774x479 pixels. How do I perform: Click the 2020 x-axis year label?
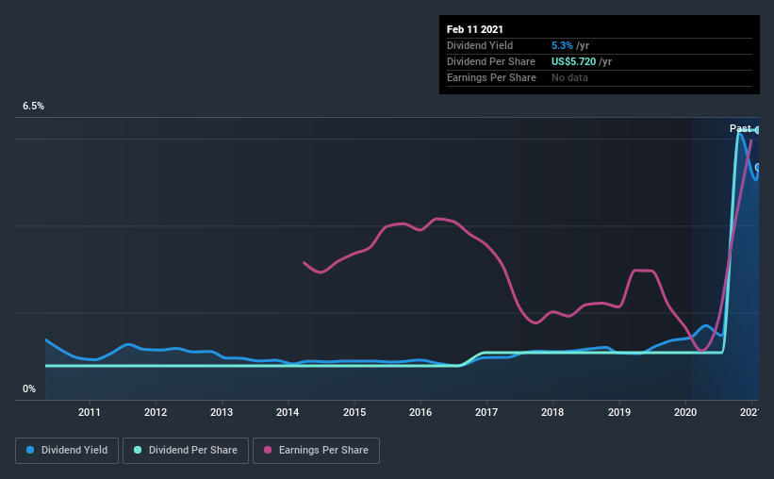tap(685, 412)
